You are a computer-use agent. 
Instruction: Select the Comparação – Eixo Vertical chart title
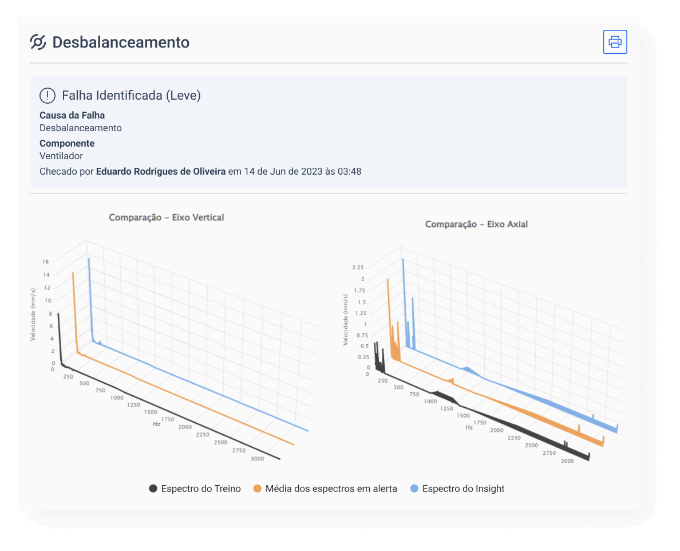coord(167,217)
